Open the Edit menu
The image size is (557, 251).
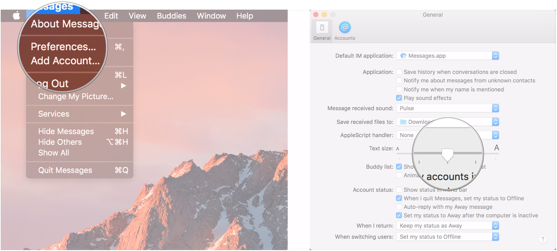pyautogui.click(x=111, y=16)
